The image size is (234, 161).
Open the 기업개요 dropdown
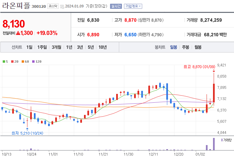point(133,6)
